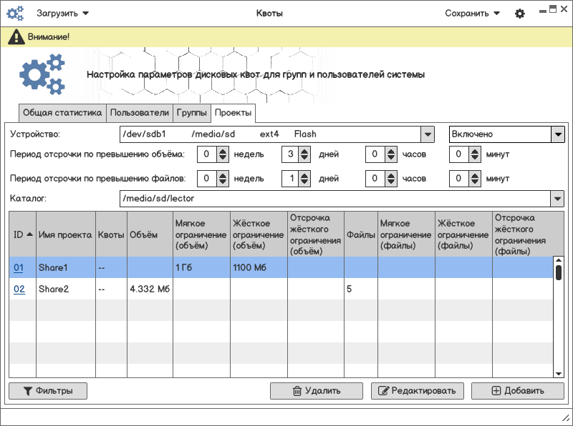573x426 pixels.
Task: Click the days stepper for volume grace period
Action: coord(306,154)
